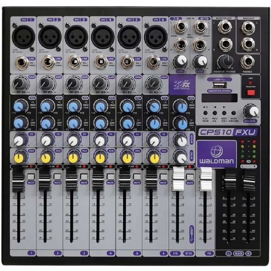
Task: Click the USB LEVEL knob
Action: click(x=251, y=111)
